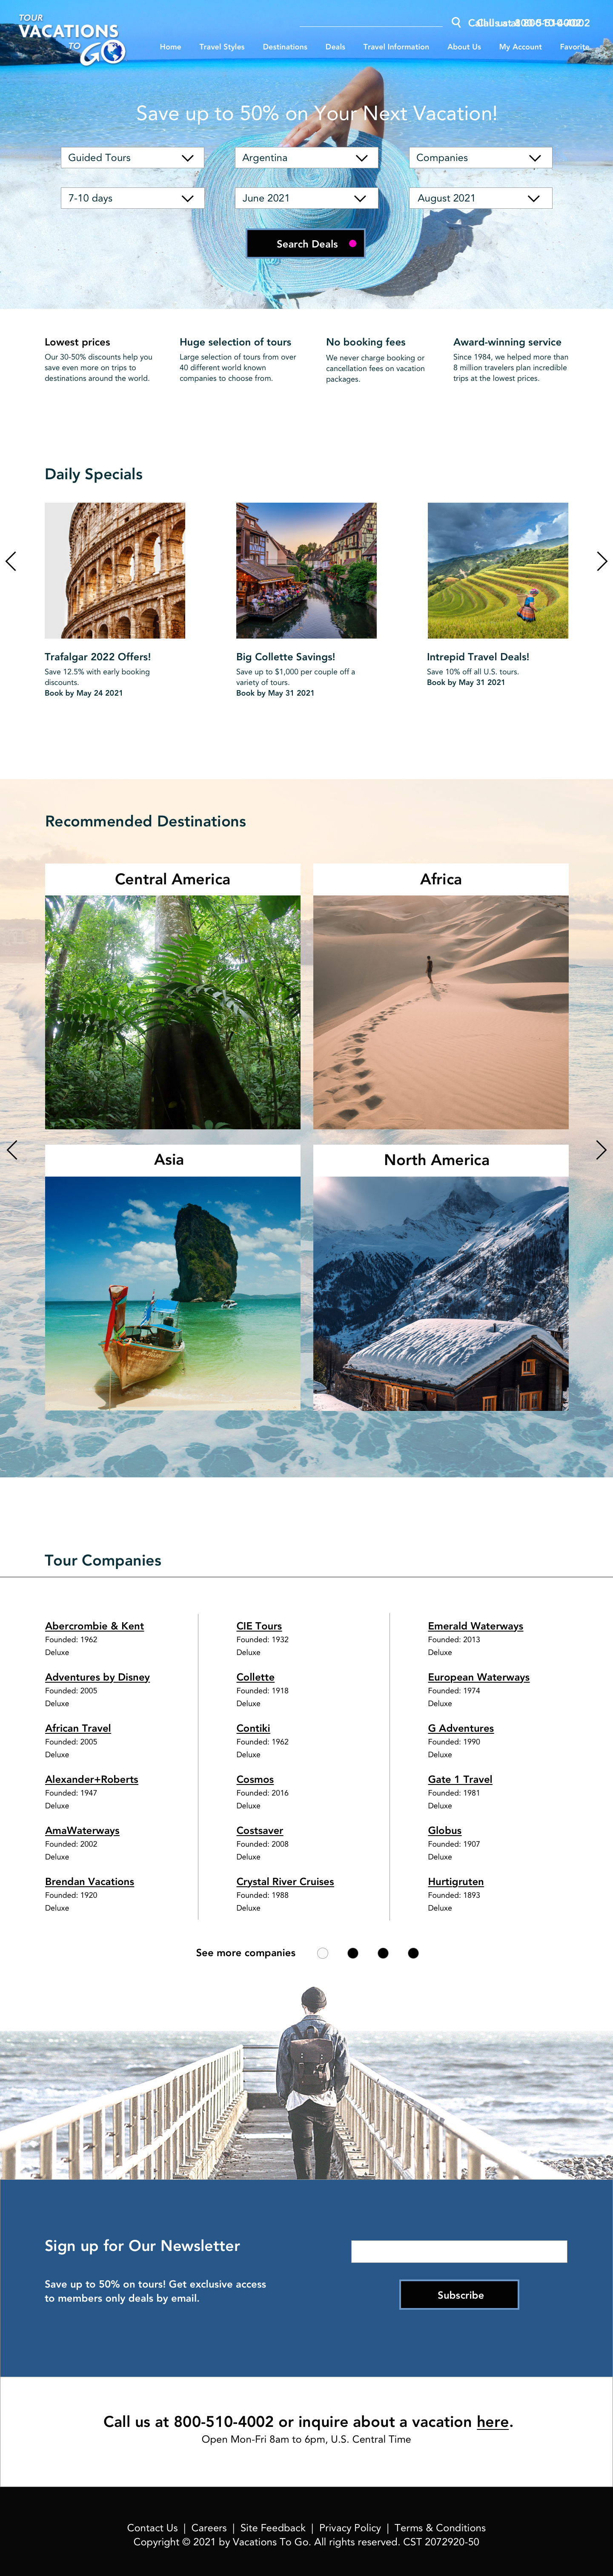Open the Central America destination image

coord(172,1012)
